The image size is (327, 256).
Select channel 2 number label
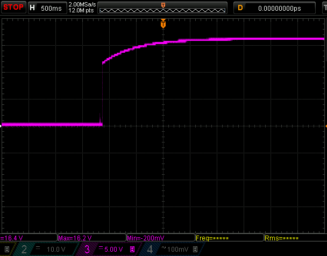pyautogui.click(x=24, y=250)
